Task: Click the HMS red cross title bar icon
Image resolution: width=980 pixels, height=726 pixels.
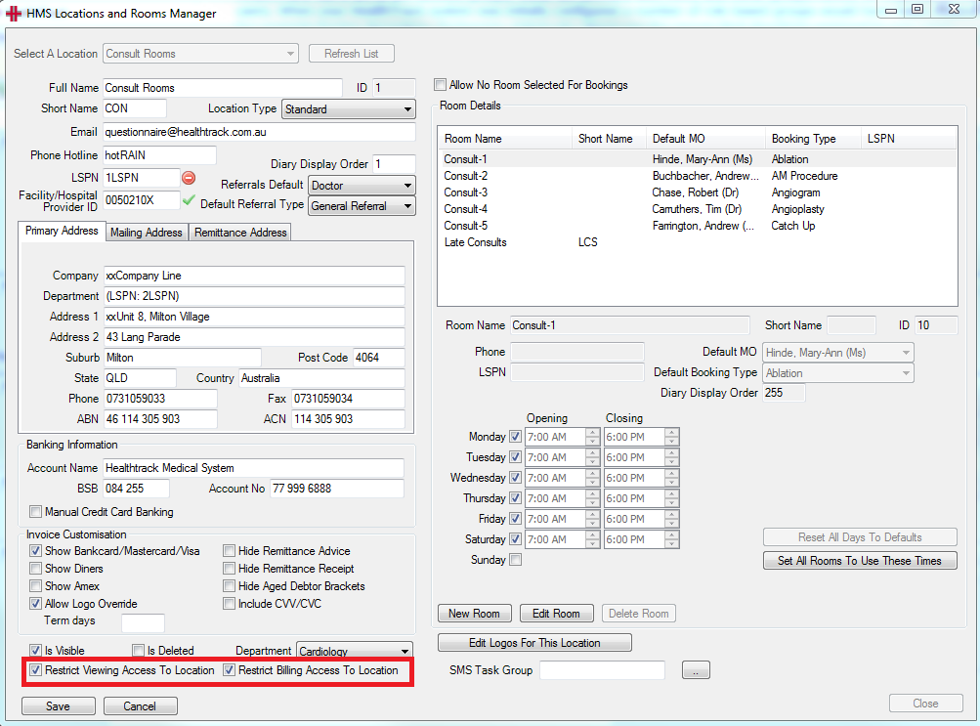Action: pos(14,14)
